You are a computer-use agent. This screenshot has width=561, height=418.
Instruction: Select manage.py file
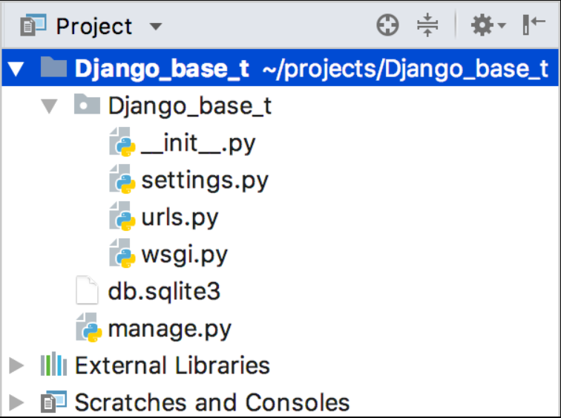(170, 330)
